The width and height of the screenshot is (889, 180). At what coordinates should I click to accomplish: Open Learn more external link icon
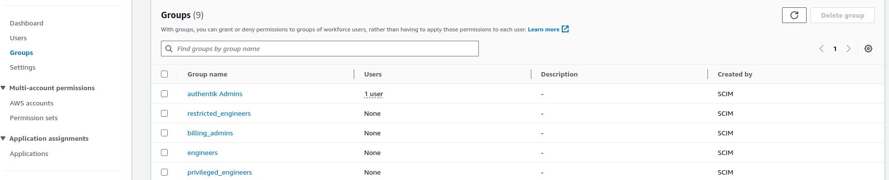(565, 29)
